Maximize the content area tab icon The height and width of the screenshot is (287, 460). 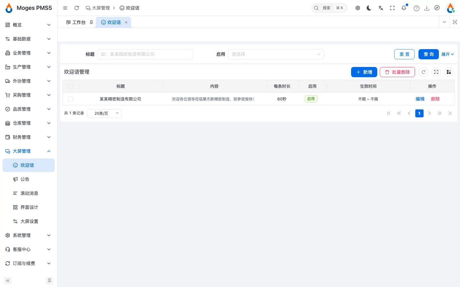455,22
